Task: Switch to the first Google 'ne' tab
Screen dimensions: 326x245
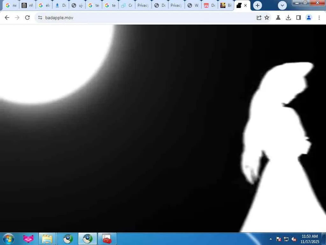Action: pyautogui.click(x=11, y=5)
